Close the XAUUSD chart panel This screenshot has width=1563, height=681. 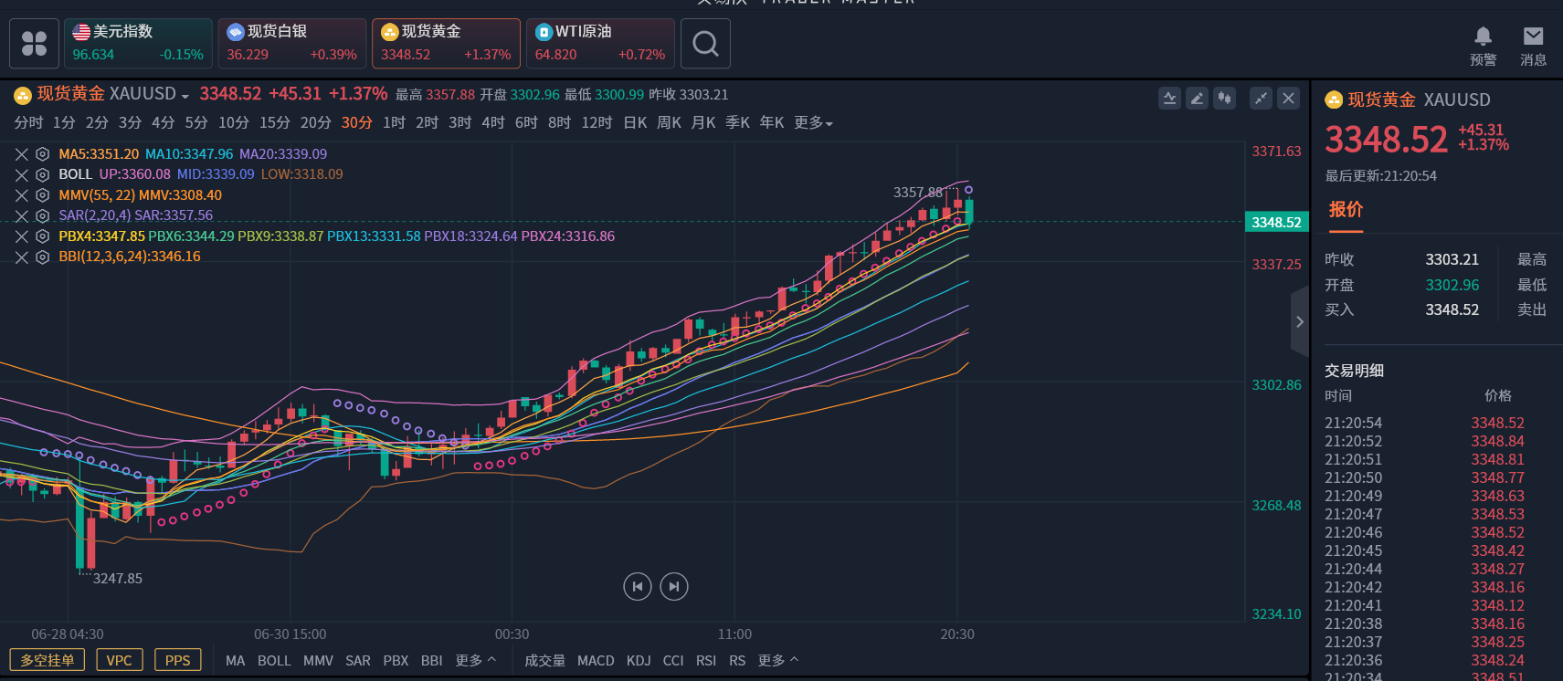[1288, 99]
